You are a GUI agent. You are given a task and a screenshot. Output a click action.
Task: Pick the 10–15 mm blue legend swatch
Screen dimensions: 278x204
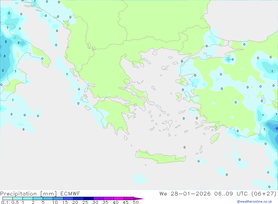tap(58, 198)
